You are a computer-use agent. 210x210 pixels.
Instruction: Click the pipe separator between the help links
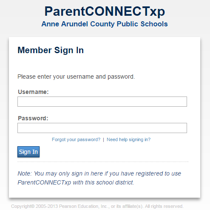[103, 140]
